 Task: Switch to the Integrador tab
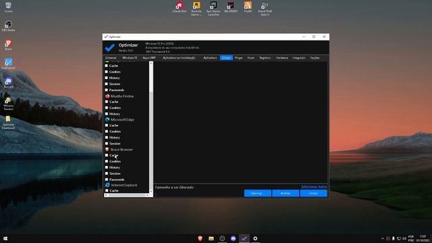tap(299, 58)
